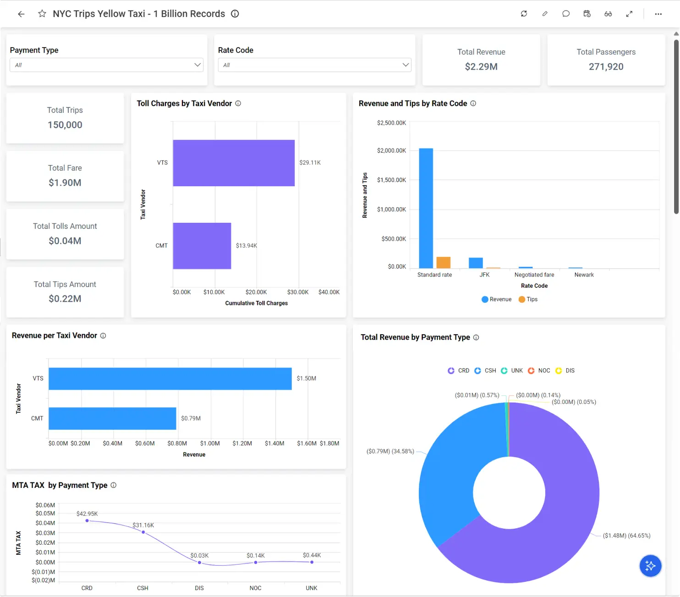The height and width of the screenshot is (597, 680).
Task: Toggle the CSH legend item in the donut chart
Action: click(485, 370)
